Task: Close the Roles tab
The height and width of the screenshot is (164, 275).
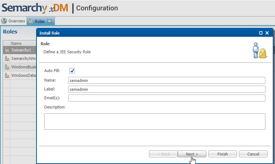Action: click(49, 21)
